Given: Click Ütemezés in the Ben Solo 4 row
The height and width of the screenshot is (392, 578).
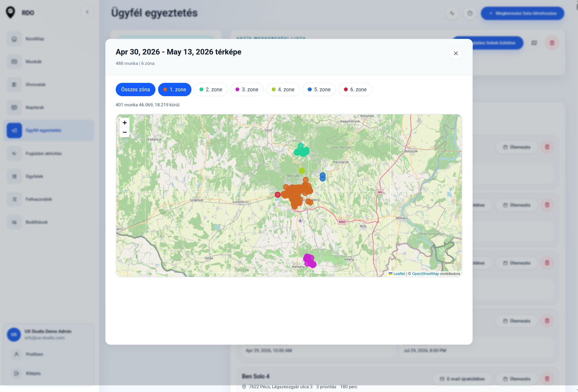Looking at the screenshot, I should tap(517, 379).
